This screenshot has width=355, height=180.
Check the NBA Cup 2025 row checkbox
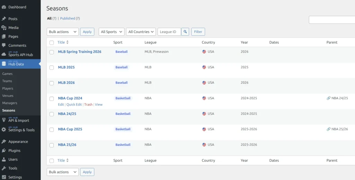point(52,129)
